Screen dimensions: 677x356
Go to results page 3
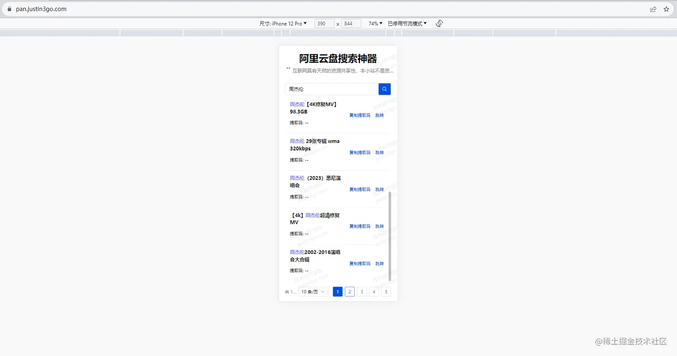tap(362, 292)
